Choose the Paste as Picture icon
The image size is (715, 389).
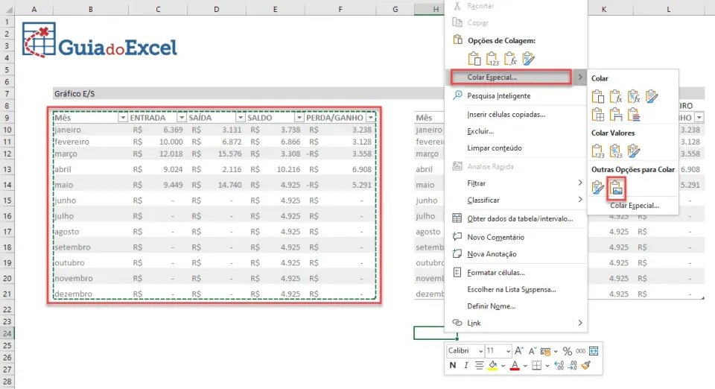coord(616,188)
